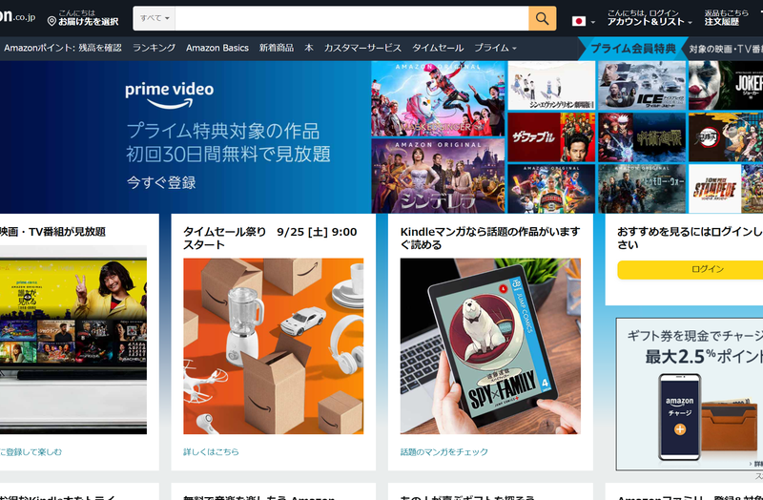The width and height of the screenshot is (763, 500).
Task: Go to タイムセール nav item
Action: click(438, 48)
